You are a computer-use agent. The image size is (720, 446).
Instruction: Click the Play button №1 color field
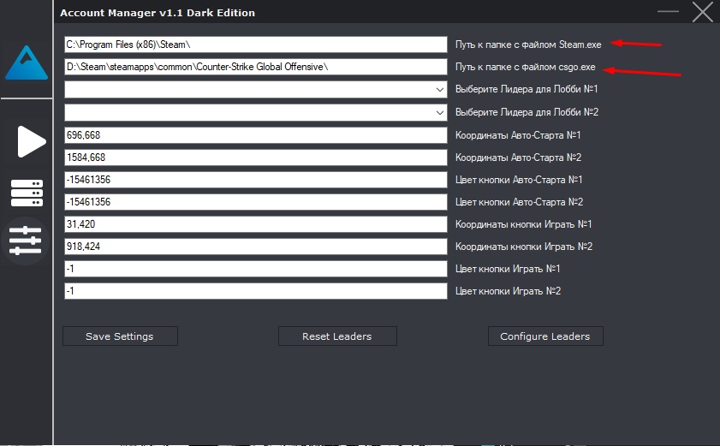[x=256, y=269]
